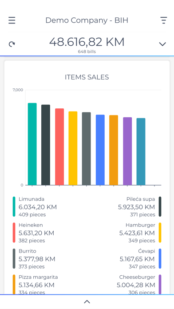
Task: Expand the total sales chevron down
Action: click(x=162, y=44)
